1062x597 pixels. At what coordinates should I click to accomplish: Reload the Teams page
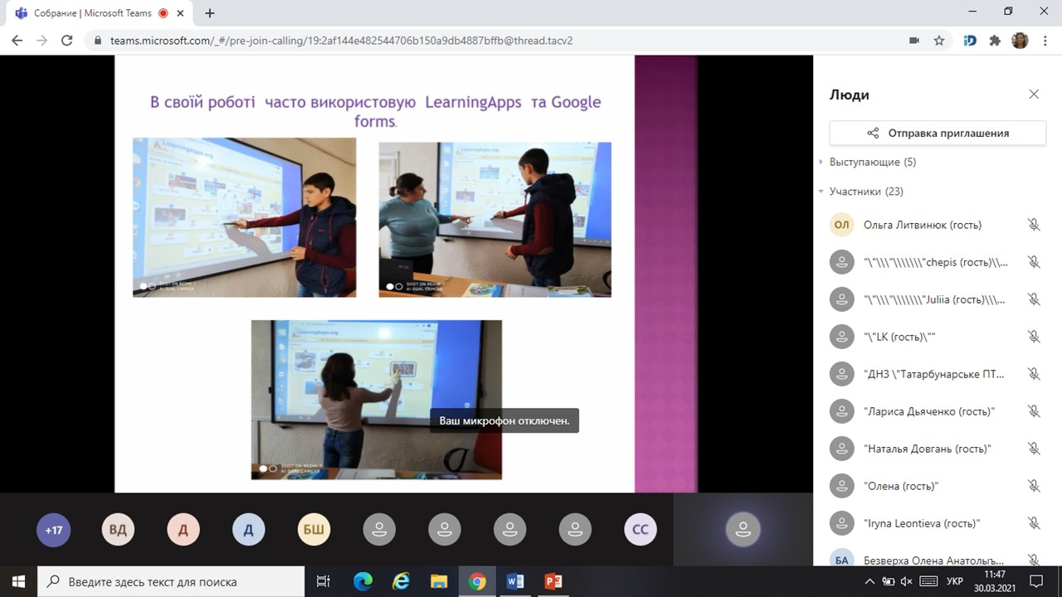click(x=67, y=41)
